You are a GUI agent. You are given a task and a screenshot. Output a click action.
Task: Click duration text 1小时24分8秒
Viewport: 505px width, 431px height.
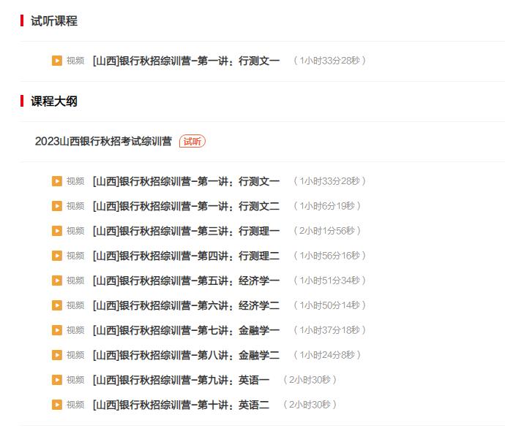[327, 355]
